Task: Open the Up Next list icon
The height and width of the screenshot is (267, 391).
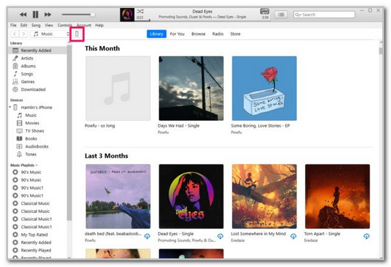Action: coord(281,14)
